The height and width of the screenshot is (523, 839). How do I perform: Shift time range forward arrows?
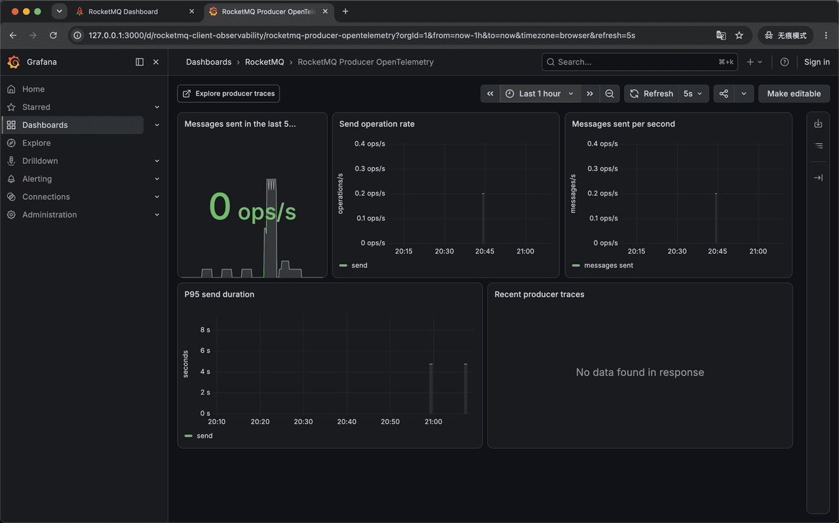[590, 94]
